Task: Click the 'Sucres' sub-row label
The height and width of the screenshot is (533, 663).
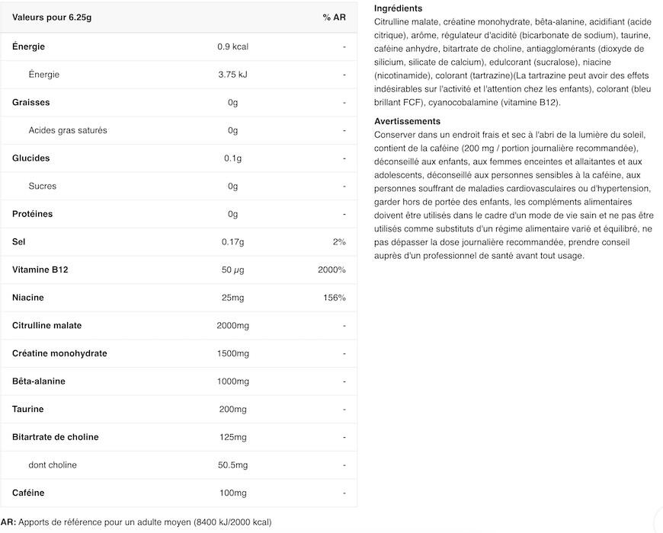Action: tap(43, 186)
